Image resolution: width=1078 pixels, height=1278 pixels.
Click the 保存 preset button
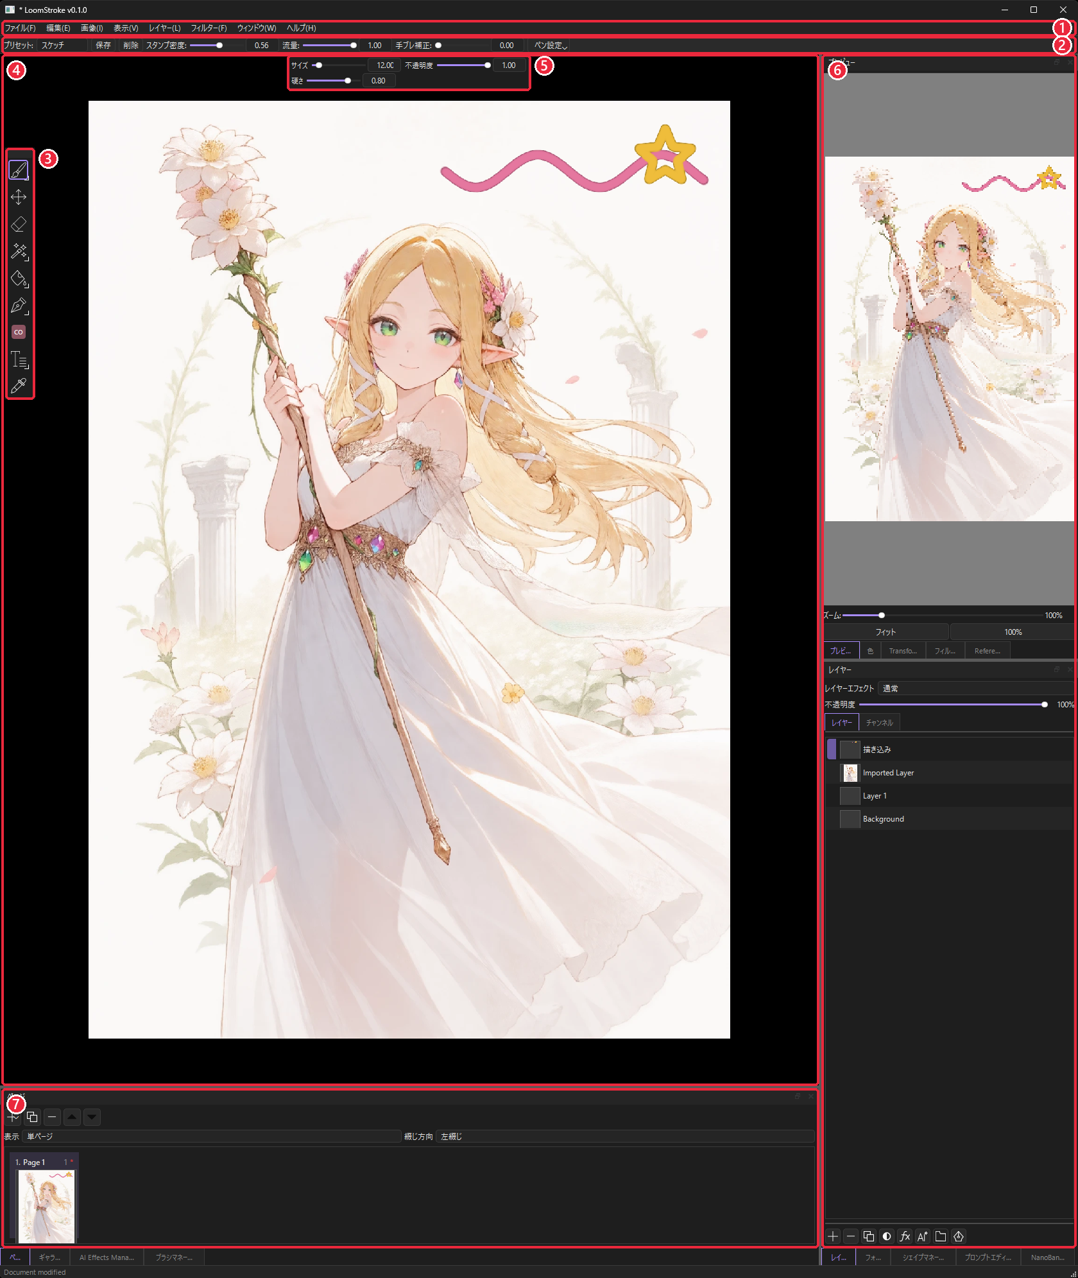click(103, 45)
